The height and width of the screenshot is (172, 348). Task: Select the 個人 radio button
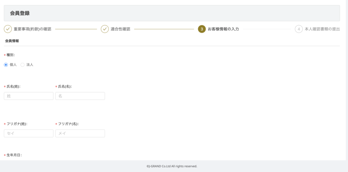click(6, 65)
